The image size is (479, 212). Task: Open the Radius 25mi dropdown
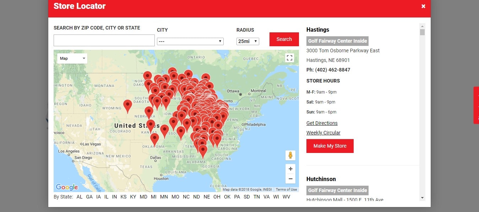(x=248, y=41)
